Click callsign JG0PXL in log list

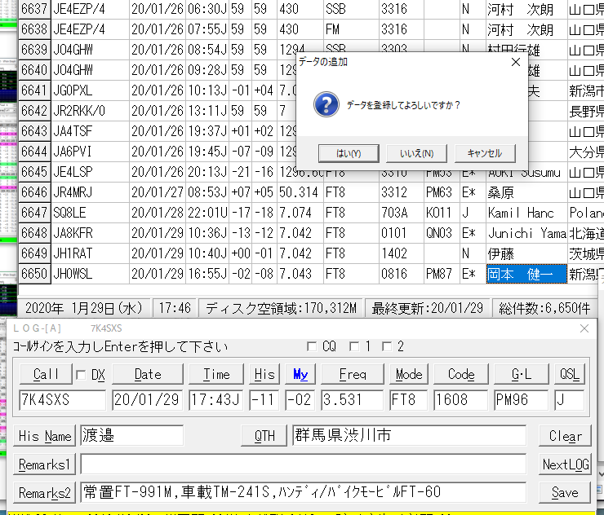tap(73, 90)
